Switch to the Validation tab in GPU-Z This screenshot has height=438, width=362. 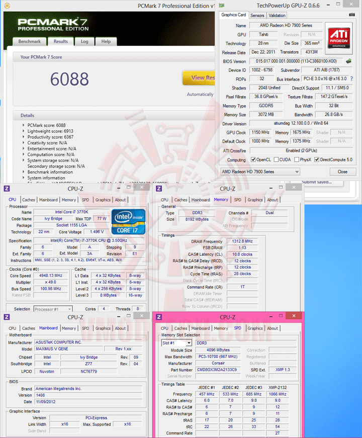(x=277, y=16)
